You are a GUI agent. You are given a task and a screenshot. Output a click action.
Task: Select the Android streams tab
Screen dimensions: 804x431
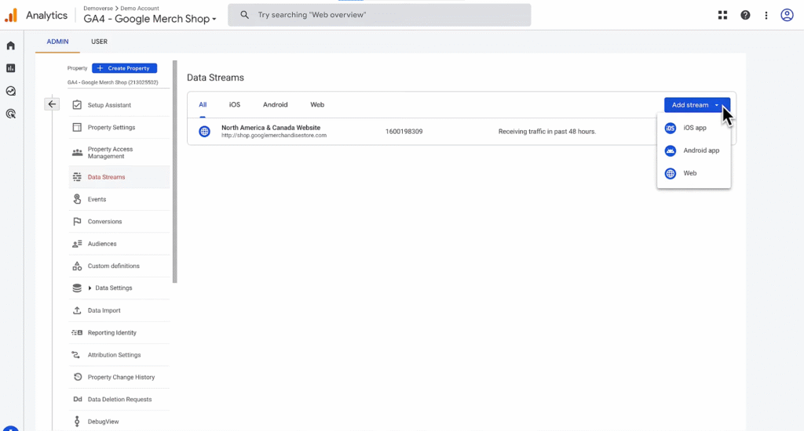[x=276, y=104]
